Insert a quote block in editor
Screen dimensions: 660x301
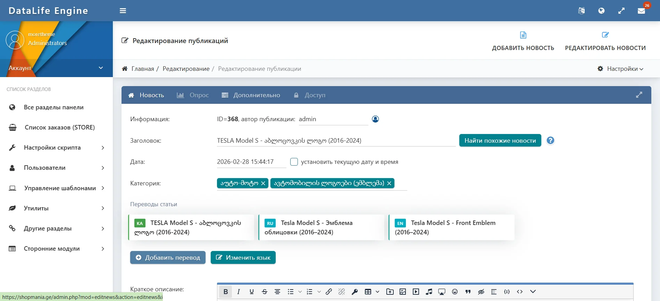(x=468, y=292)
